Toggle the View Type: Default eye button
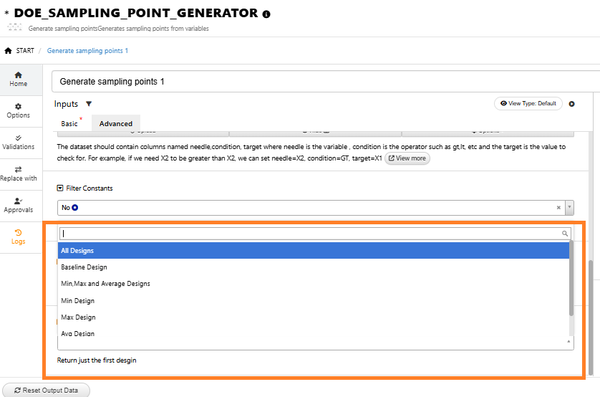Viewport: 600px width, 397px height. tap(528, 103)
